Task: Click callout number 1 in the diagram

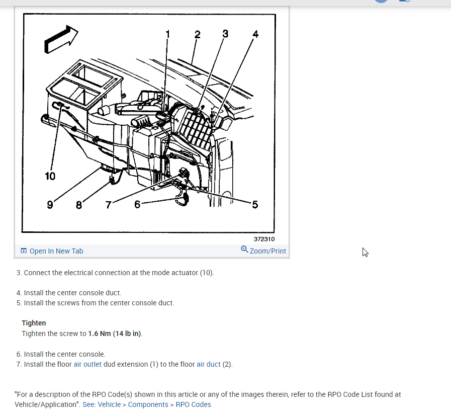Action: 168,34
